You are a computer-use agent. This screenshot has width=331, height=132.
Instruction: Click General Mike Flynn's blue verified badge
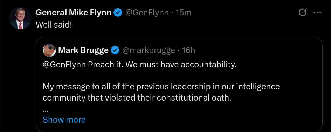click(x=118, y=13)
